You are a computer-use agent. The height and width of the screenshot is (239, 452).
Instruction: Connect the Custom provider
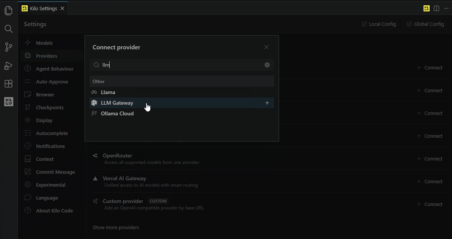point(430,204)
